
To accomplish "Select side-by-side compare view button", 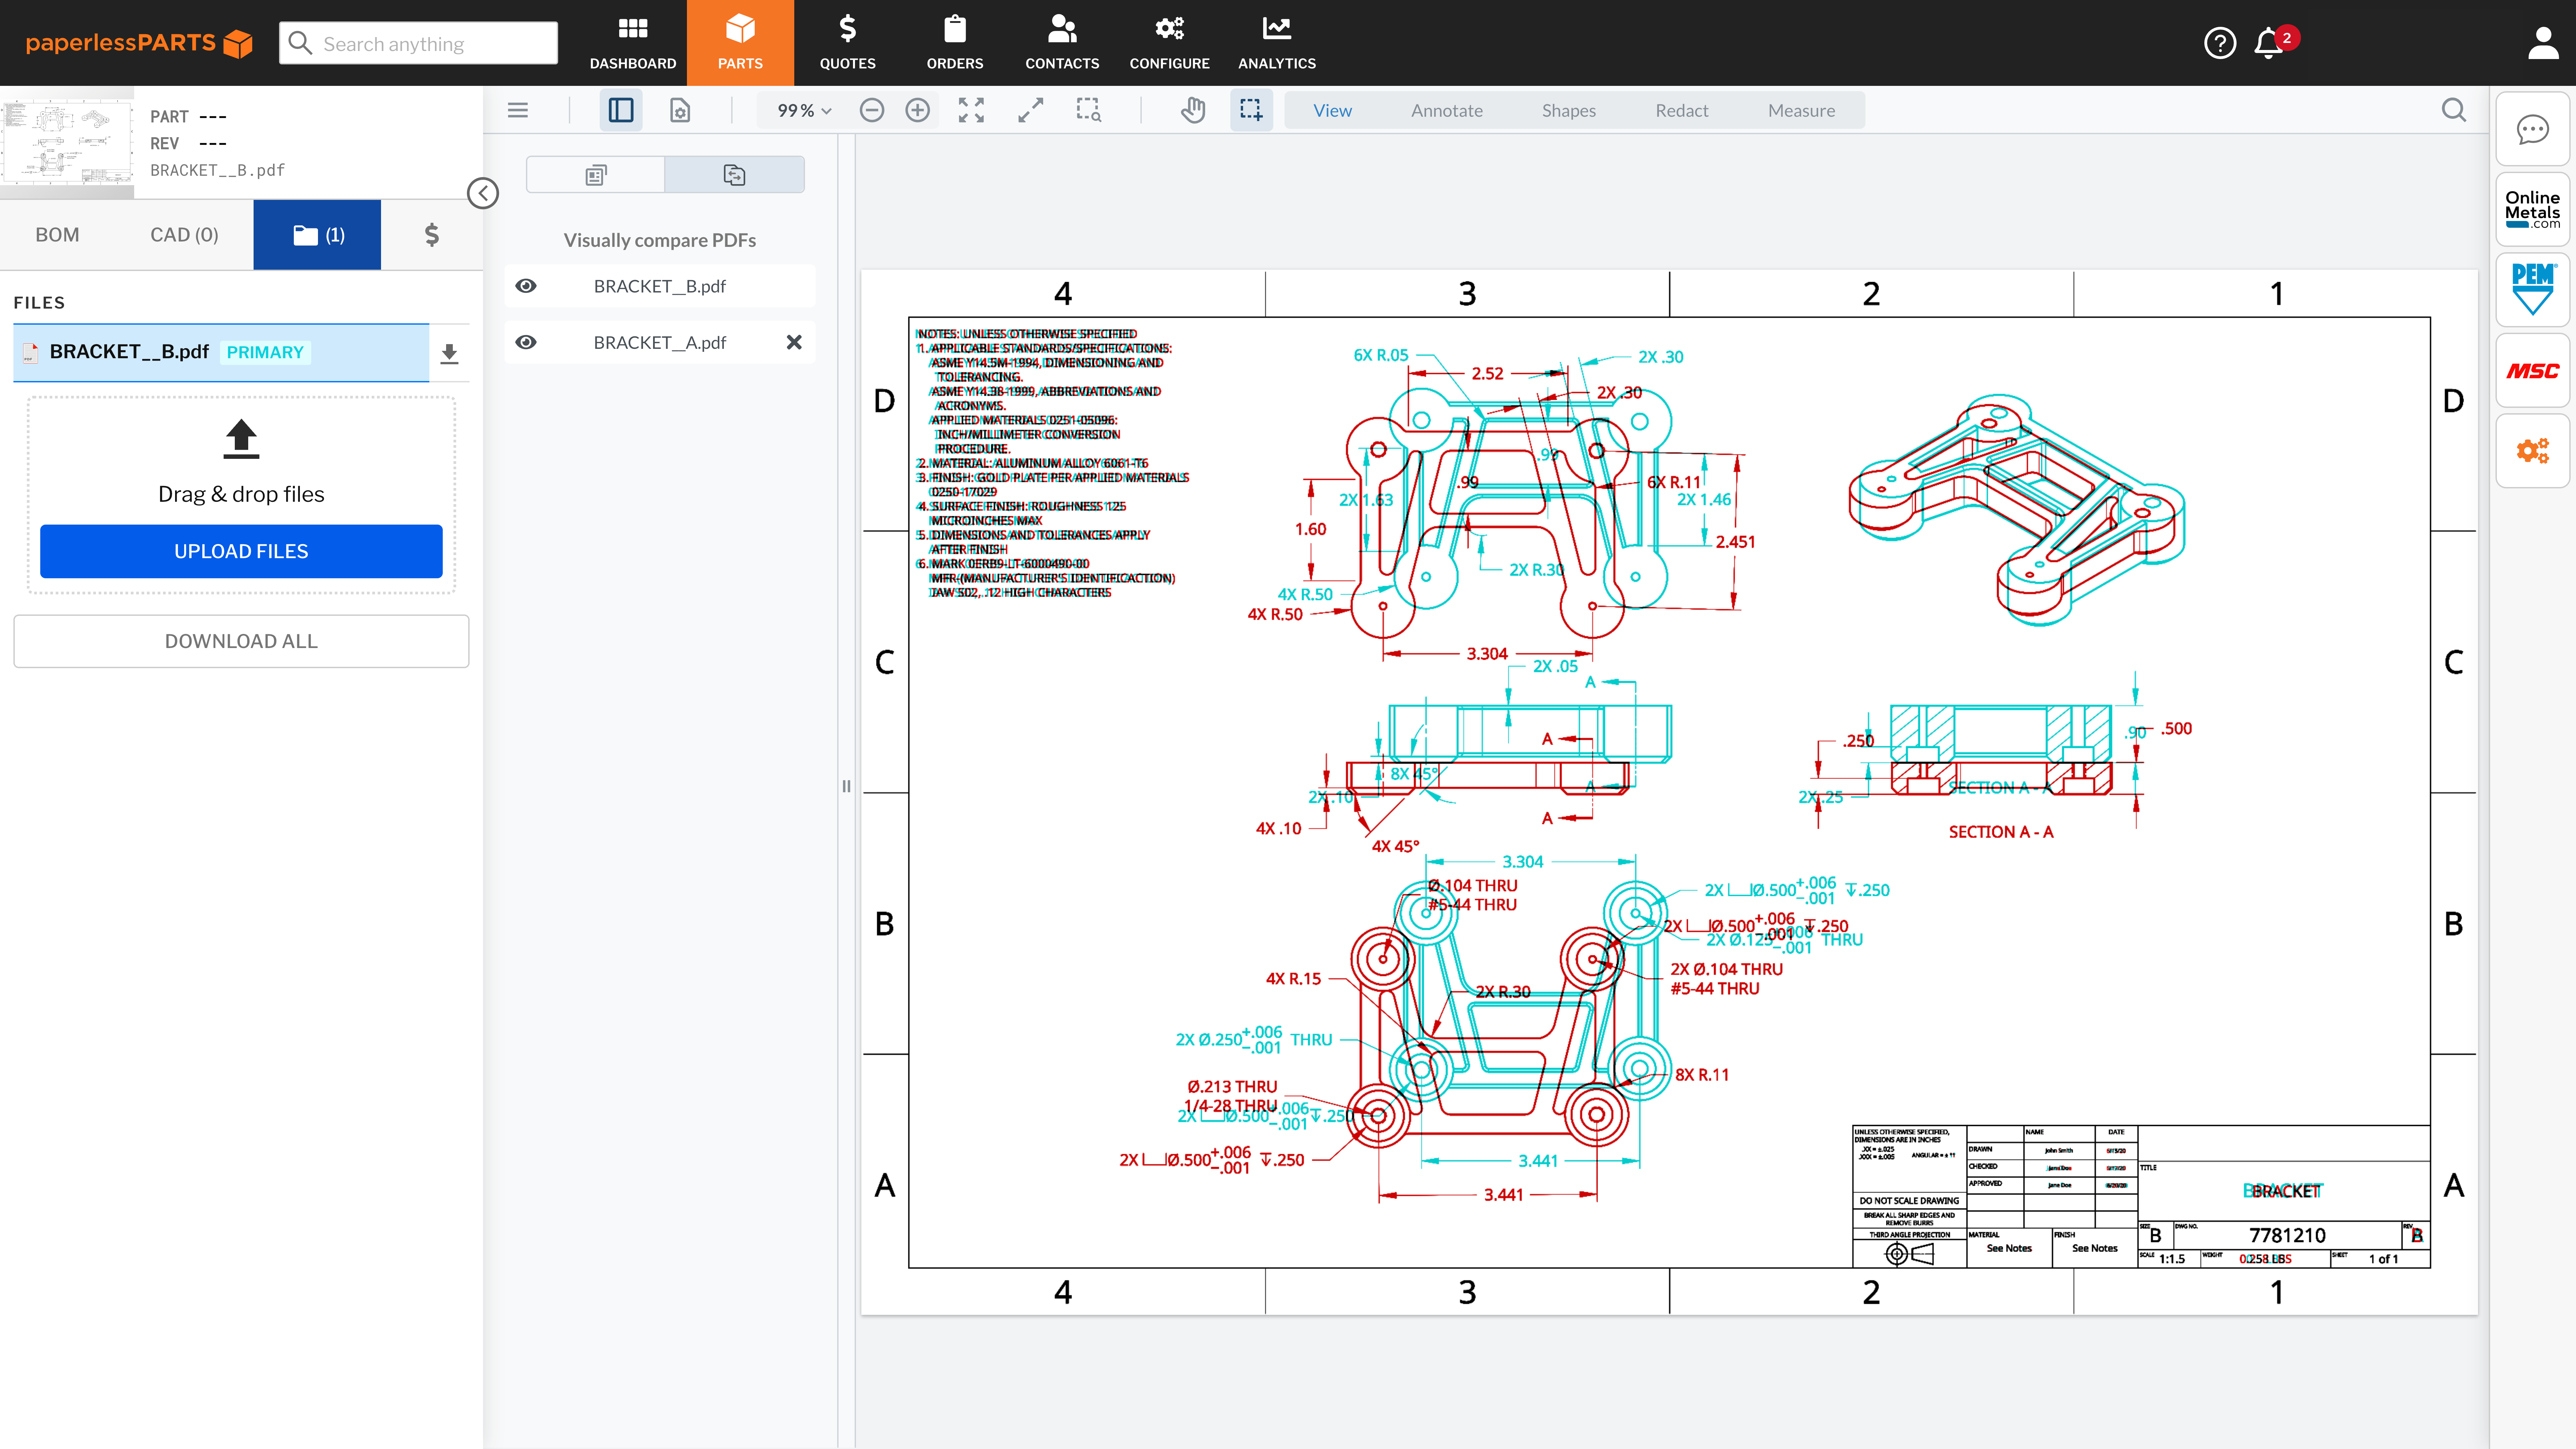I will coord(596,175).
